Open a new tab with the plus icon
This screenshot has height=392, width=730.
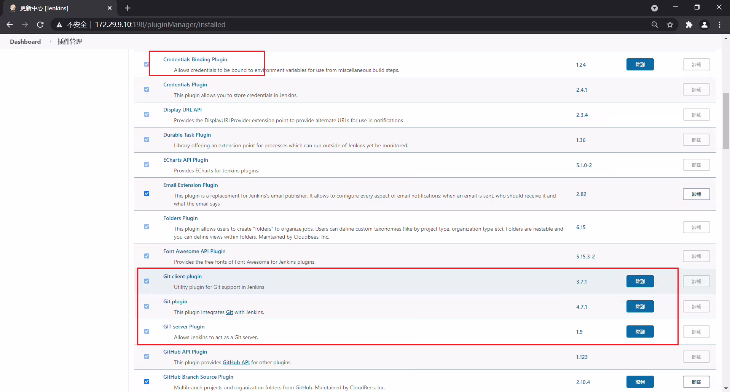coord(128,8)
